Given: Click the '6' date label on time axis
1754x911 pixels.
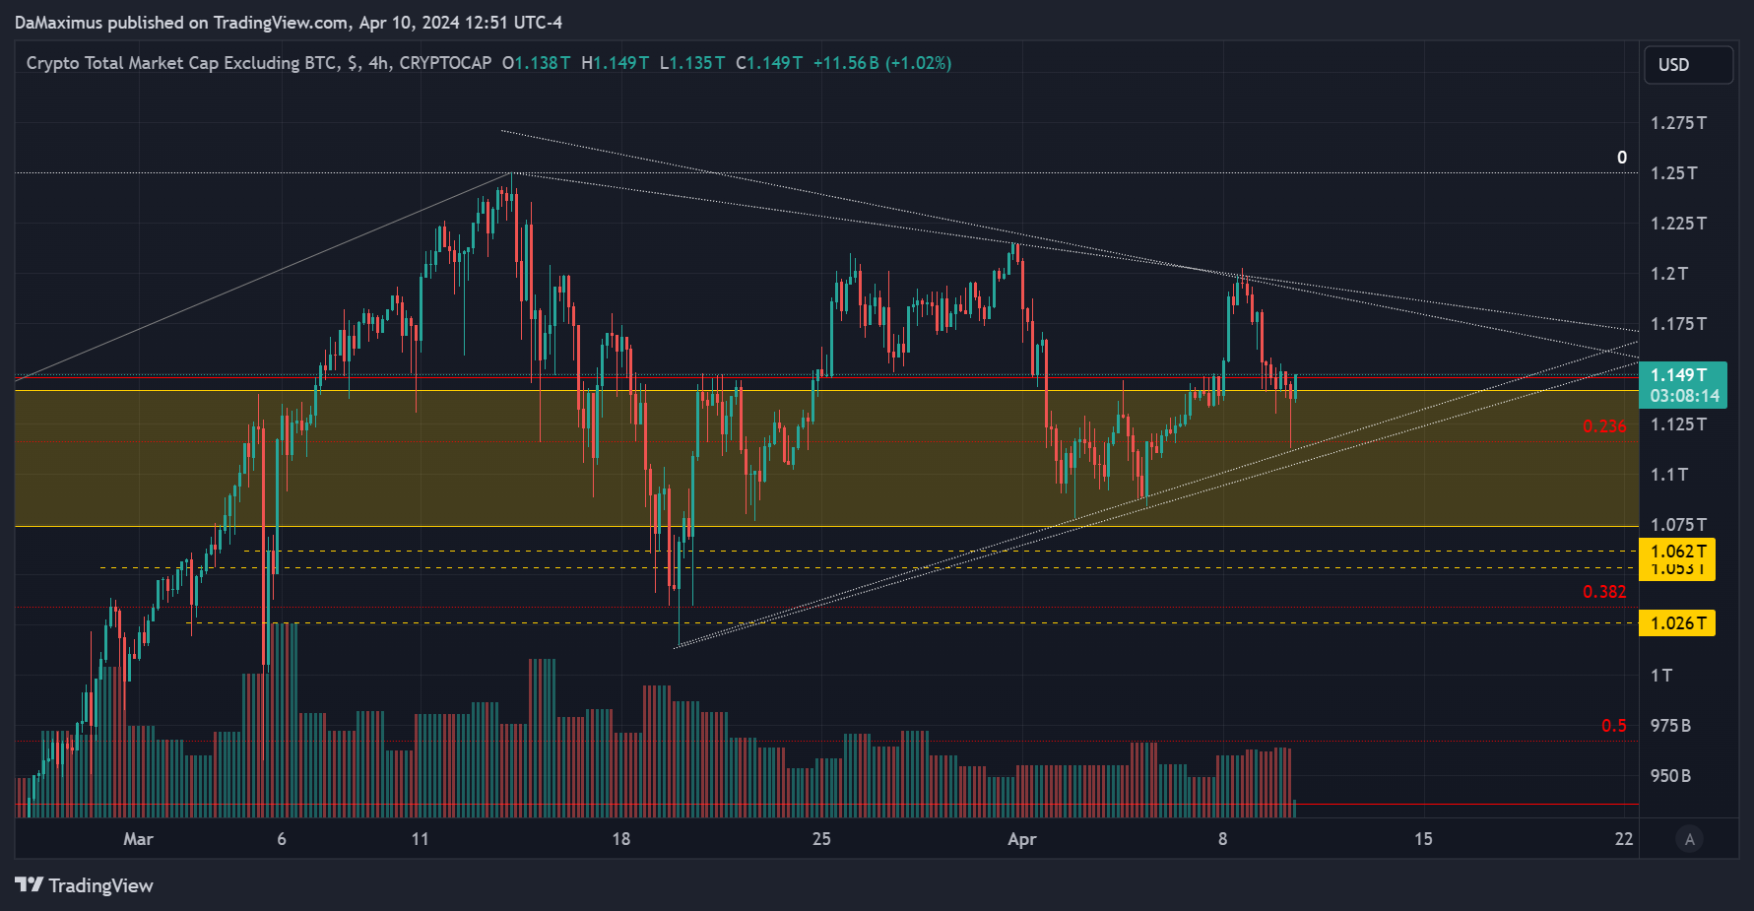Looking at the screenshot, I should coord(282,839).
